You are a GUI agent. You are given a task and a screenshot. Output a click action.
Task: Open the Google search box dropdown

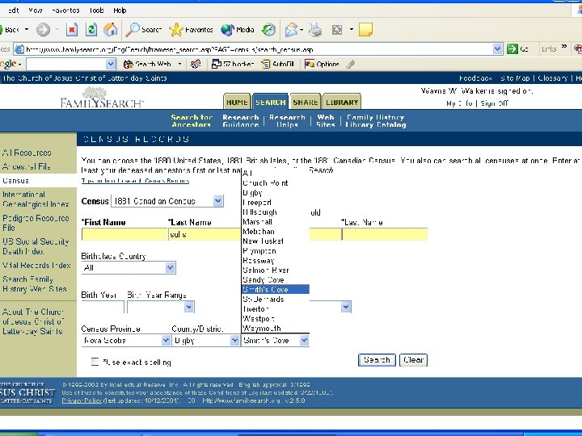click(x=111, y=64)
